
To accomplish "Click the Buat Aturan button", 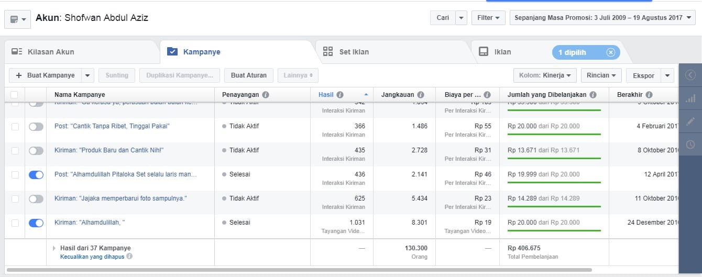I will coord(249,75).
